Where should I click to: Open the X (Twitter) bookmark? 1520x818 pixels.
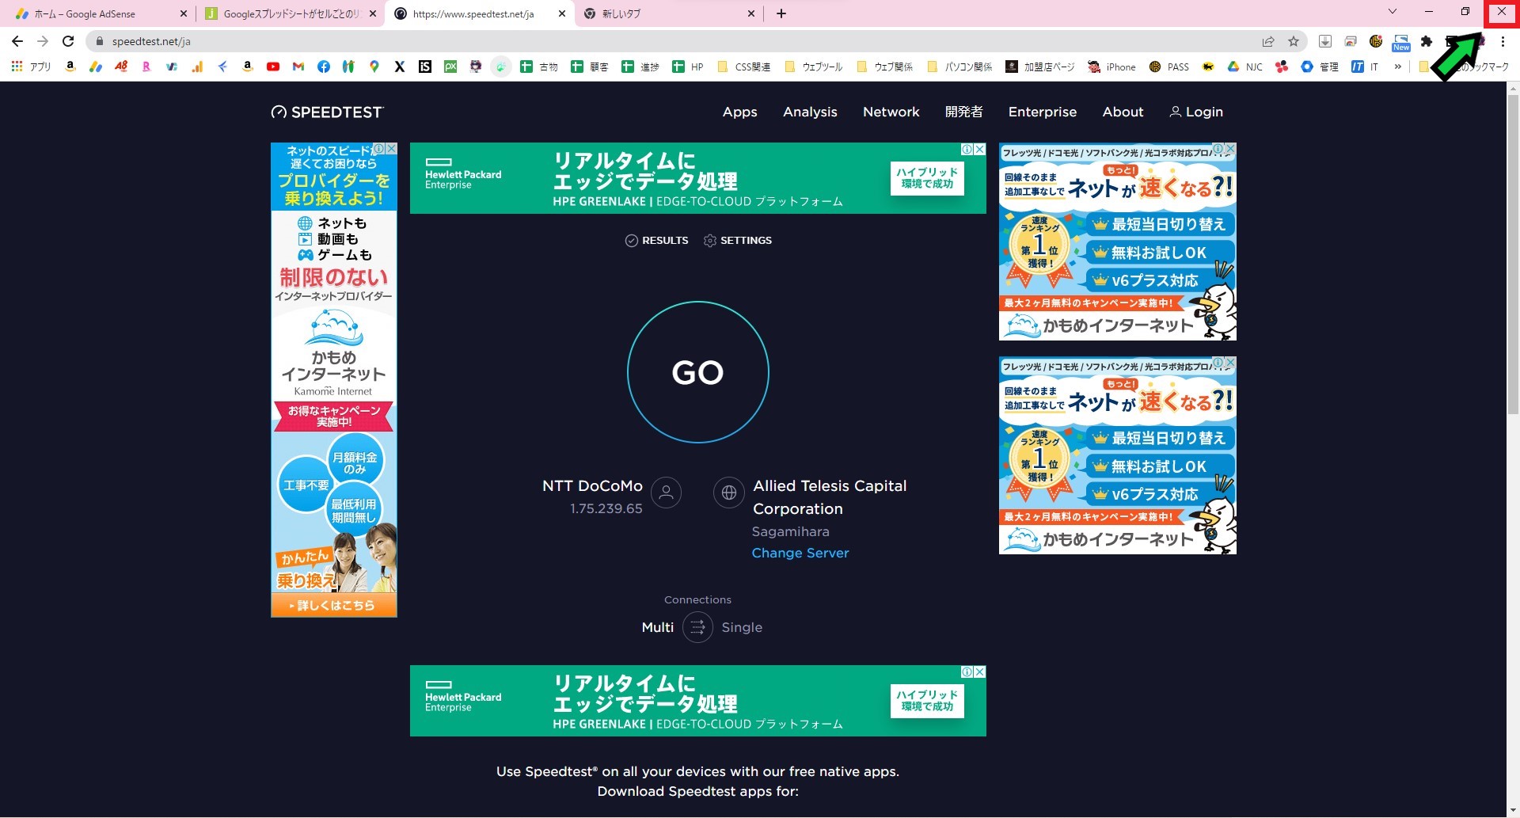(400, 67)
